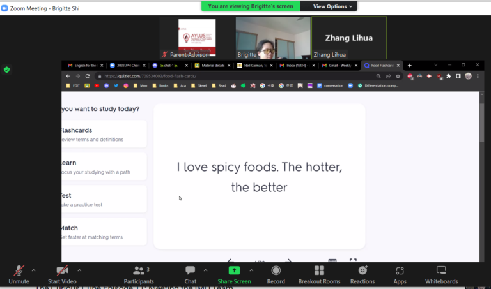Choose the Learn study mode

pyautogui.click(x=104, y=167)
